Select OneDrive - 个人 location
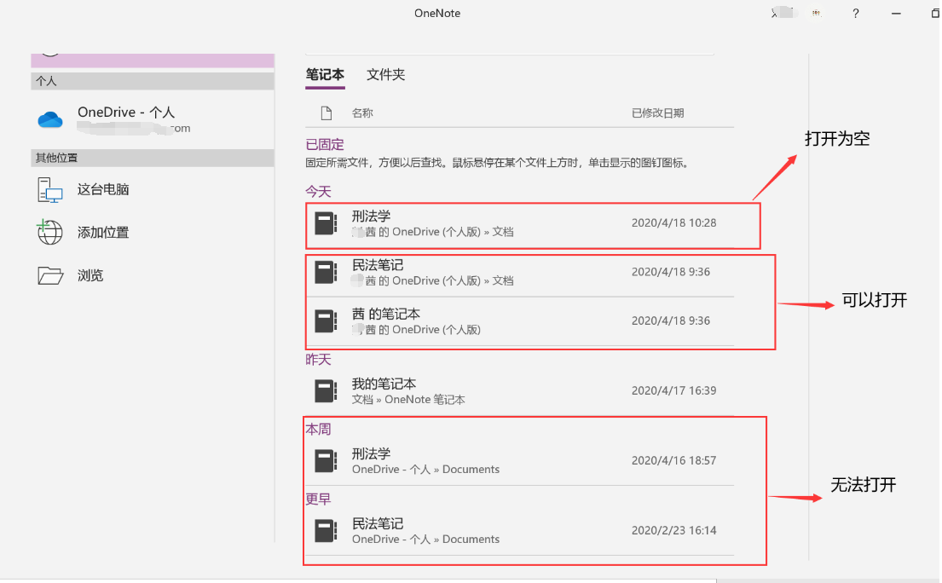Image resolution: width=942 pixels, height=583 pixels. [x=153, y=119]
